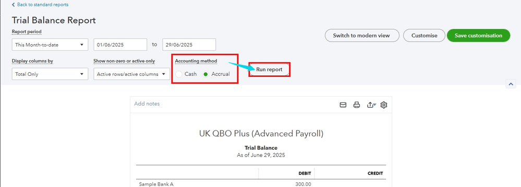
Task: Switch to modern view
Action: point(361,35)
